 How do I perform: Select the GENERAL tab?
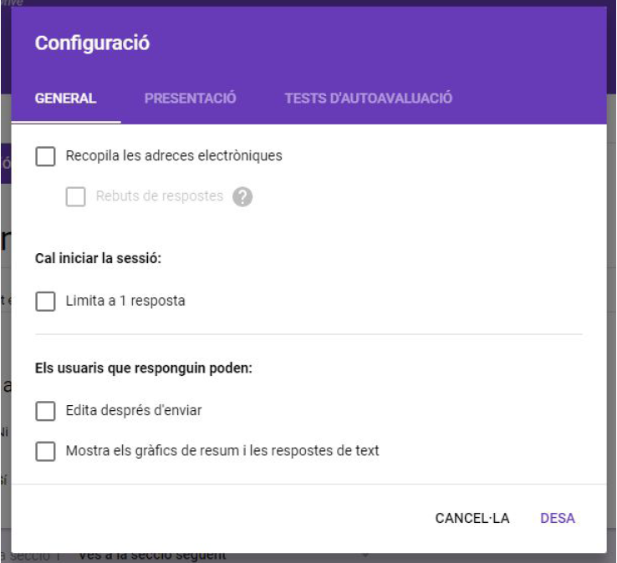65,99
